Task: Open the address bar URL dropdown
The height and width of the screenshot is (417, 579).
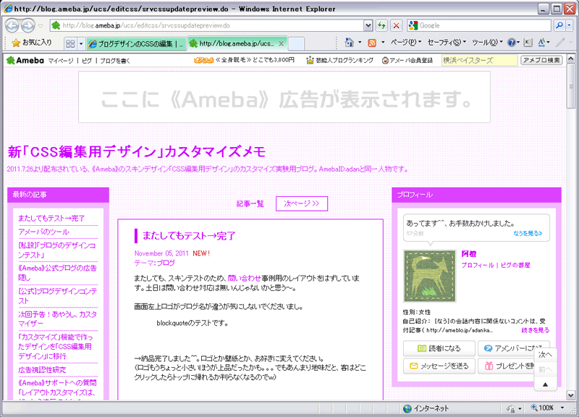Action: point(368,25)
